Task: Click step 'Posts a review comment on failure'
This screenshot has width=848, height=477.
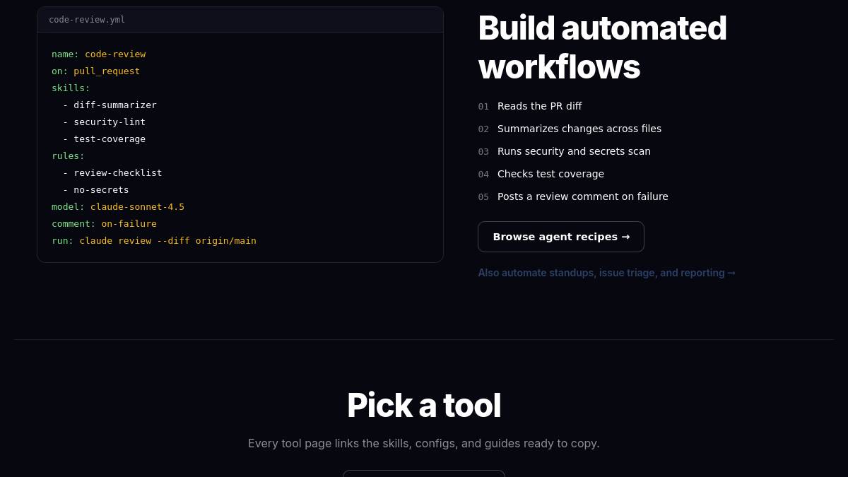Action: click(583, 196)
